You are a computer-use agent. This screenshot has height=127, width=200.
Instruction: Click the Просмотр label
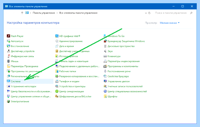coord(151,23)
